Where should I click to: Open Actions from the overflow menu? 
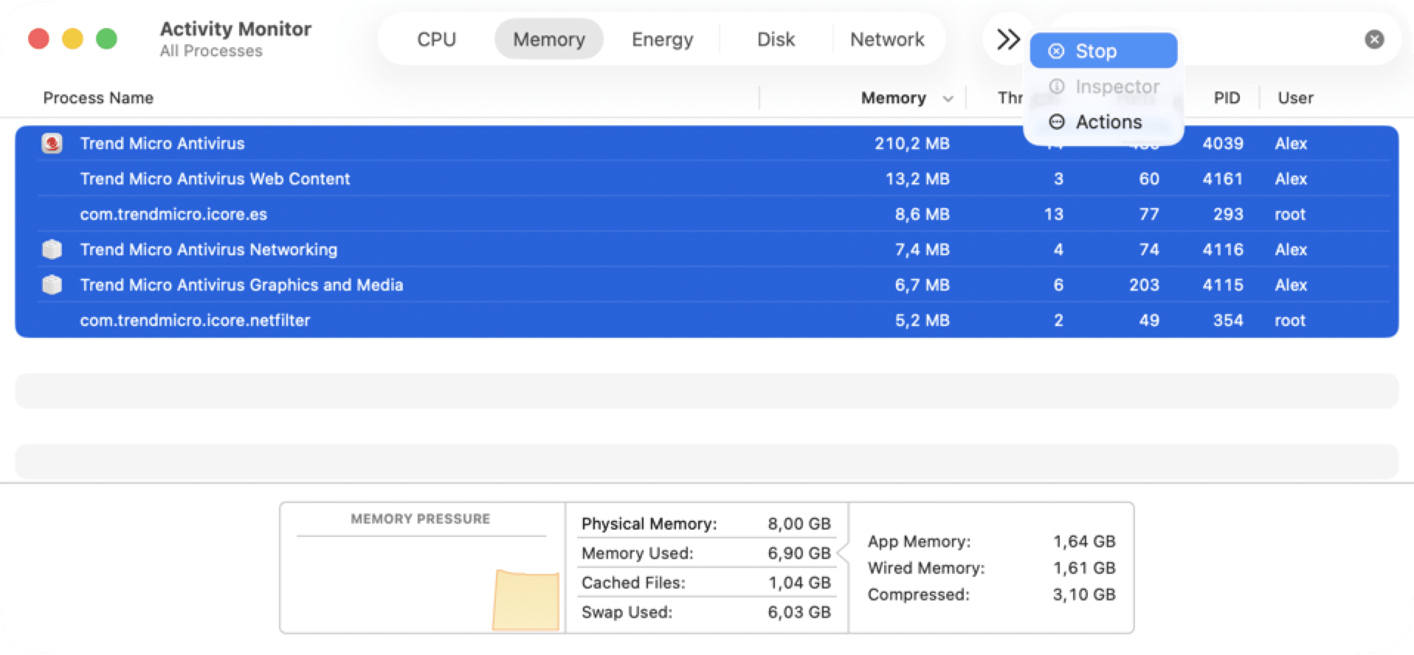coord(1103,122)
